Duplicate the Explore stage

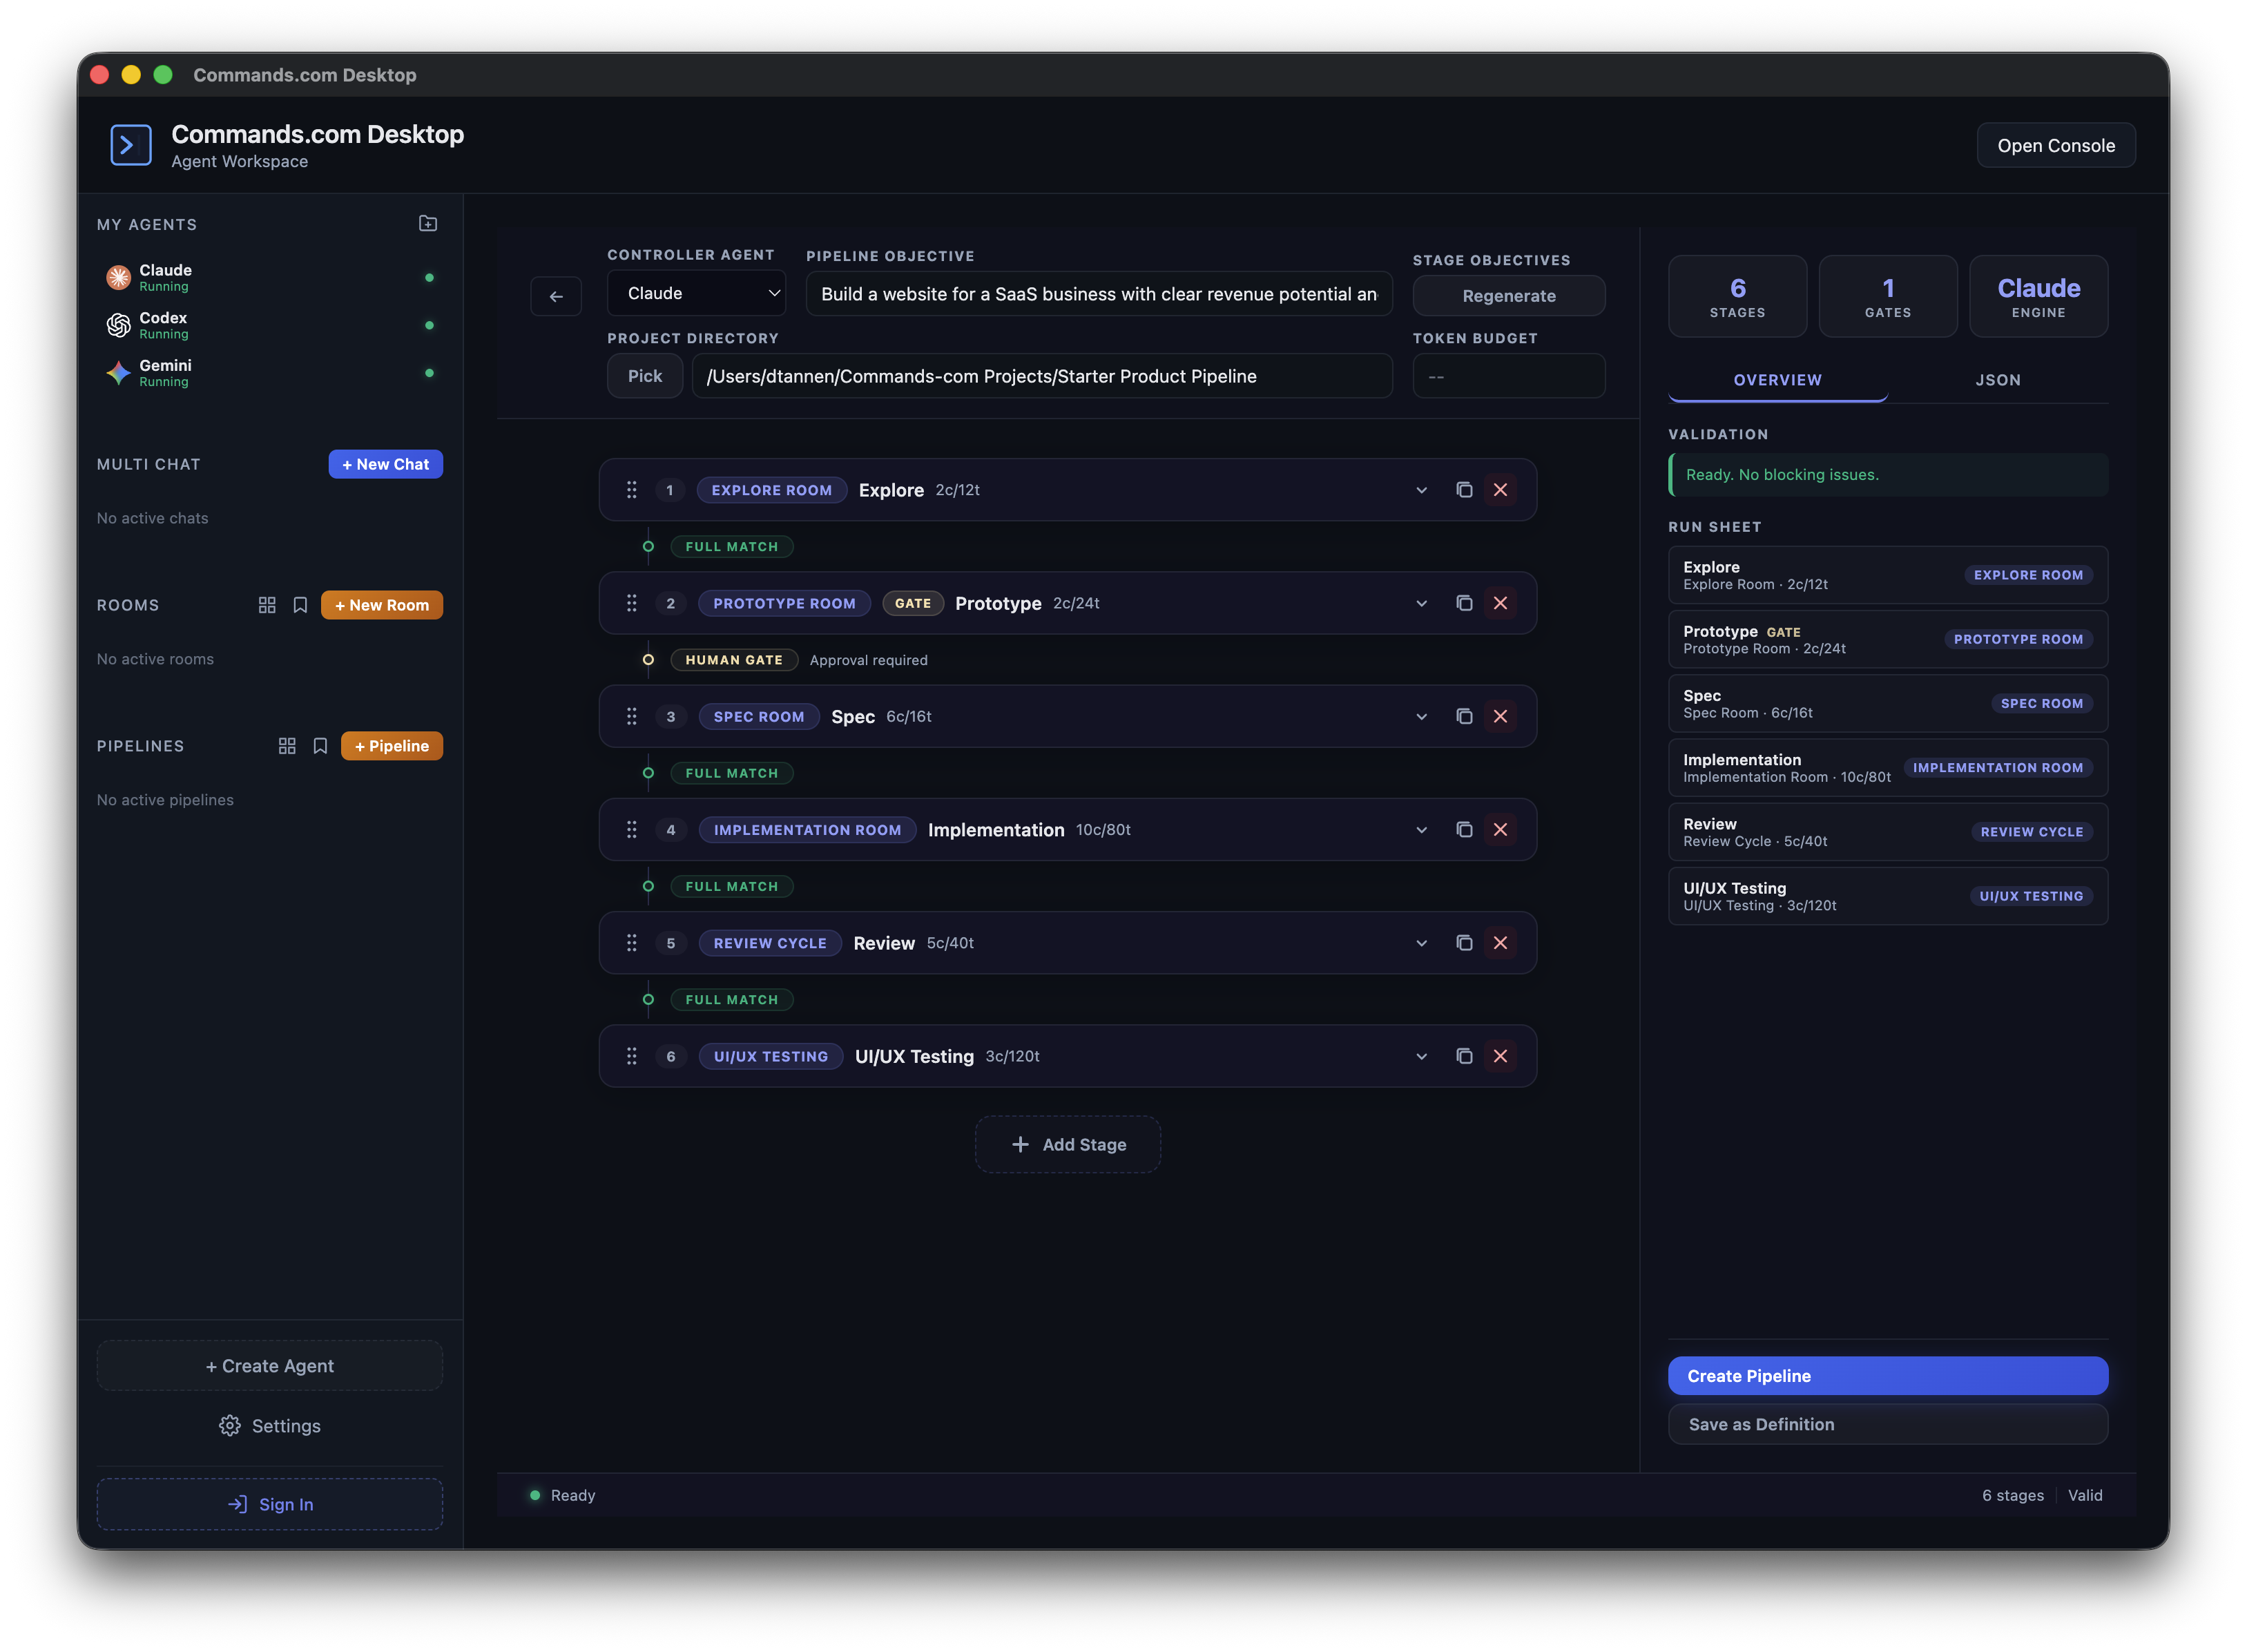pos(1465,490)
